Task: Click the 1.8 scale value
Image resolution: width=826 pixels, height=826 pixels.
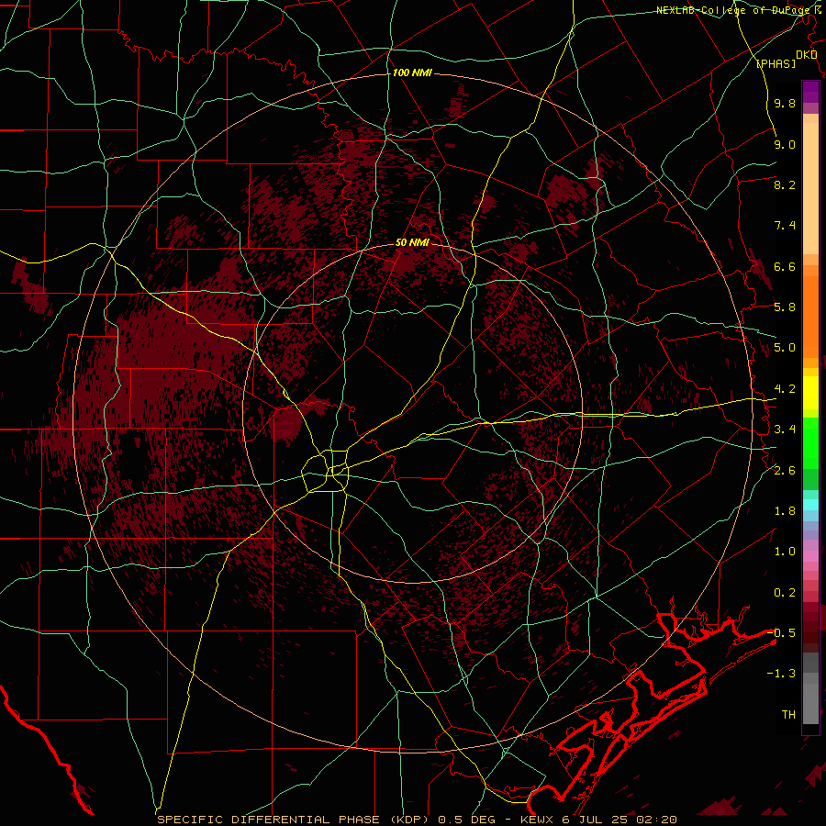Action: [785, 511]
